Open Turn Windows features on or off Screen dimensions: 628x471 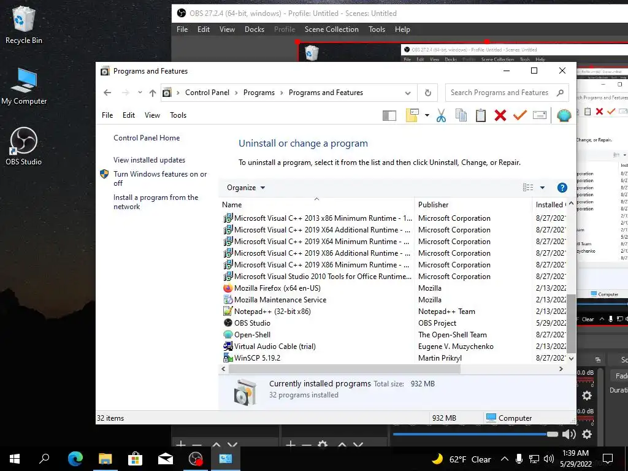(160, 178)
